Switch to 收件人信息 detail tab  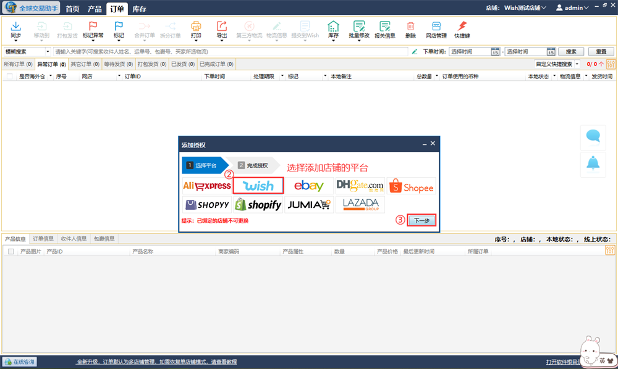click(x=74, y=239)
